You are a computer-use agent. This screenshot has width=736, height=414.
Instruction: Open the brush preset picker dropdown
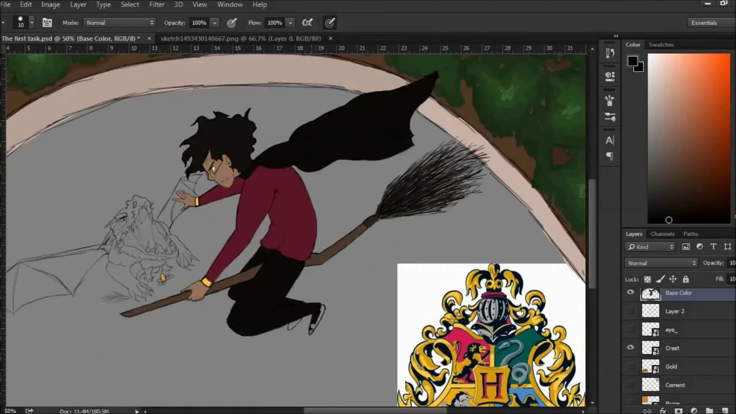[x=32, y=23]
